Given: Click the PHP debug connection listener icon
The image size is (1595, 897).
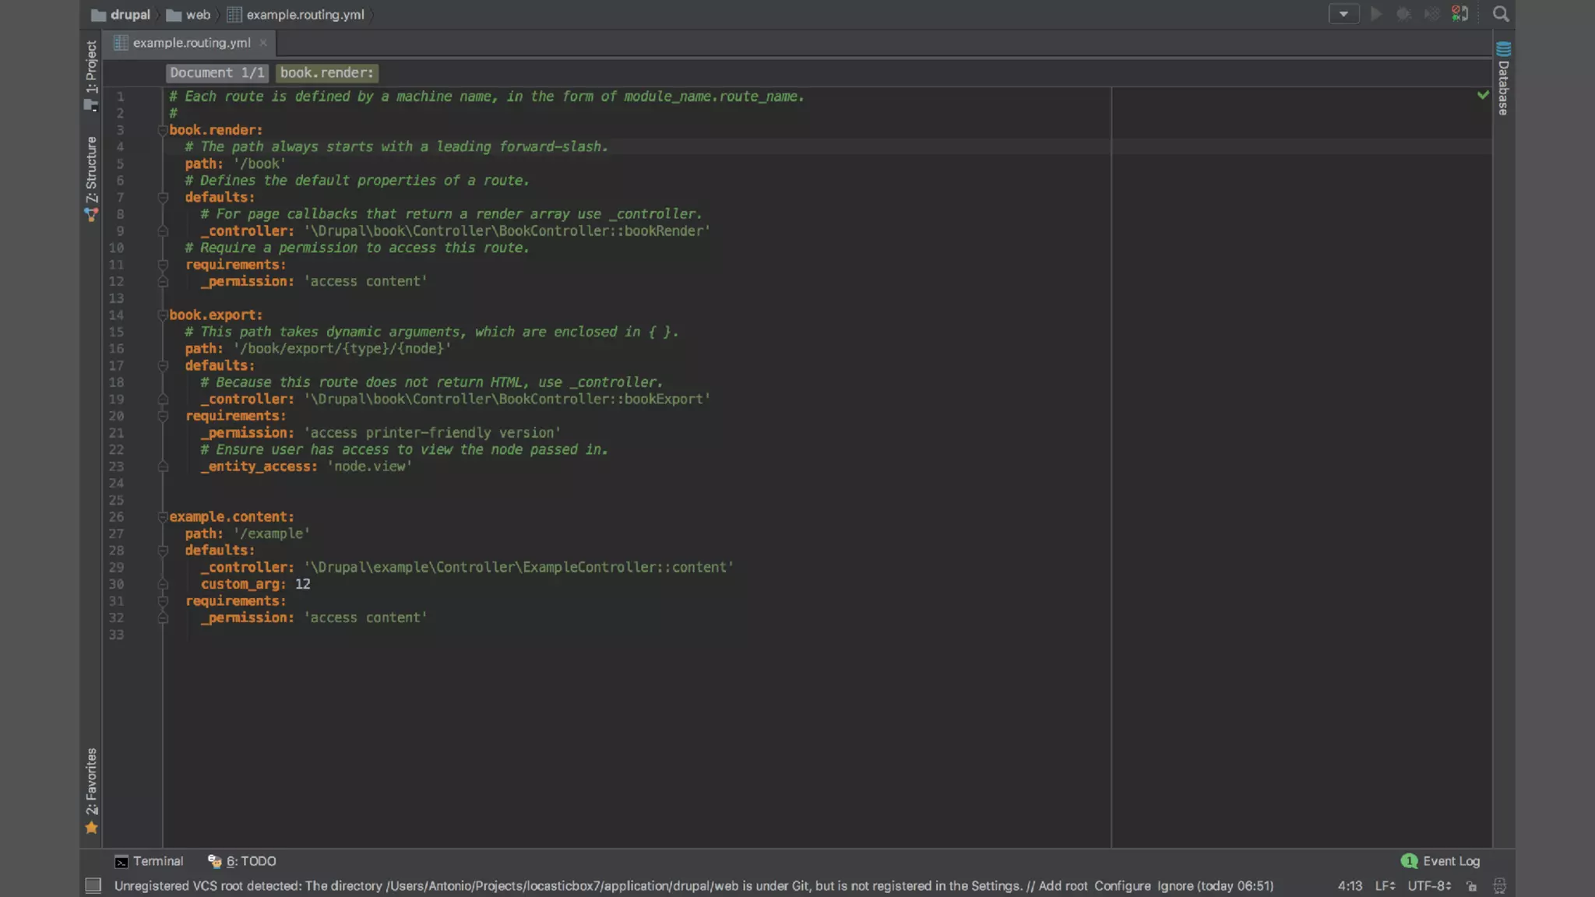Looking at the screenshot, I should (1460, 14).
